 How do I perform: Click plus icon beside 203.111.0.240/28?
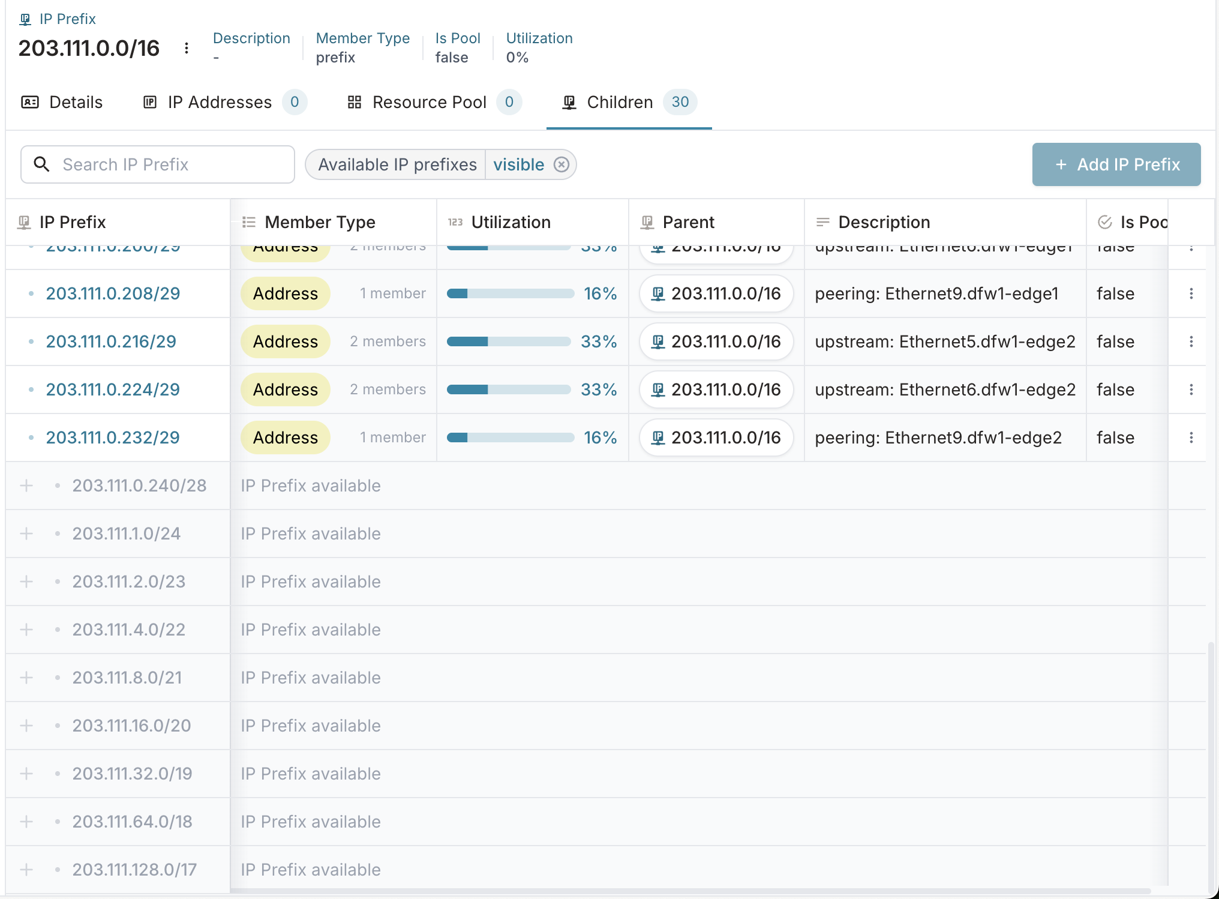[x=26, y=486]
